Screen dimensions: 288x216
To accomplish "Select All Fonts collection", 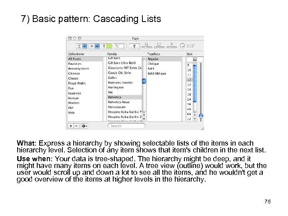I will tap(85, 59).
